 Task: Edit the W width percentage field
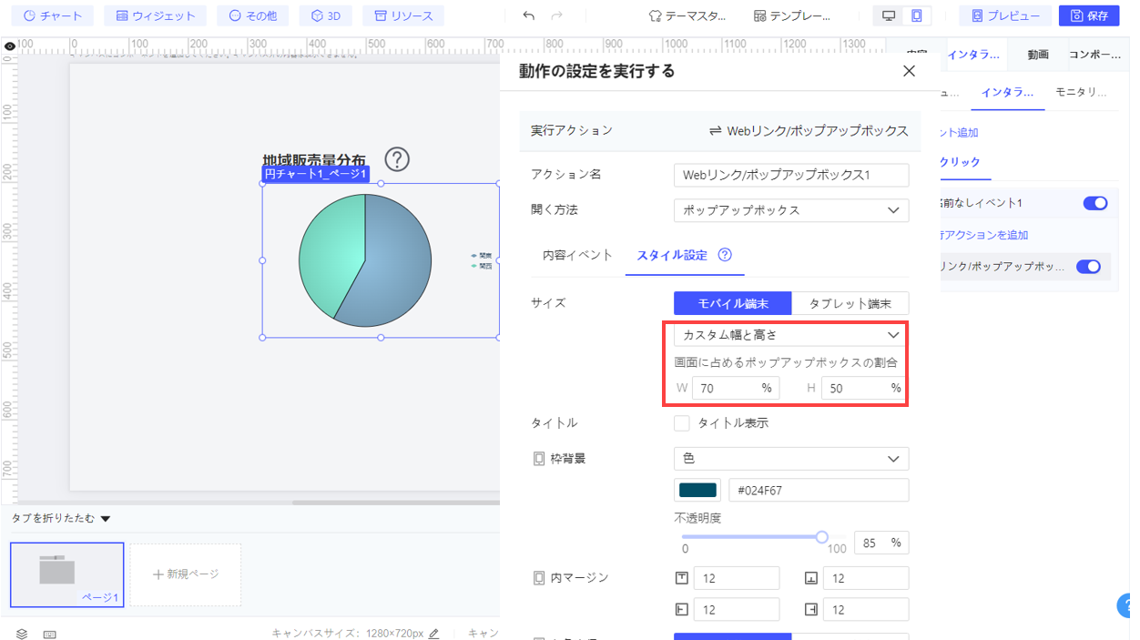[736, 389]
